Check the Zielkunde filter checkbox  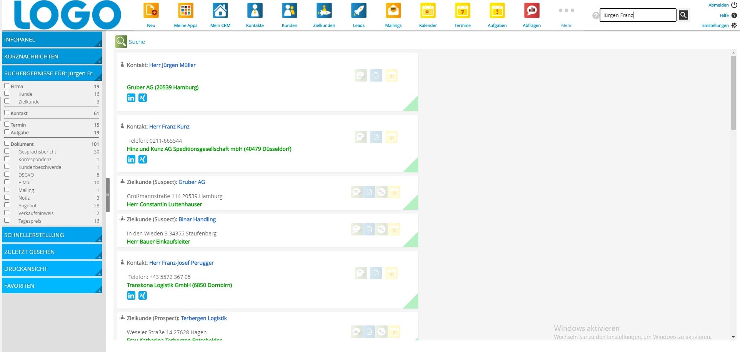click(7, 101)
